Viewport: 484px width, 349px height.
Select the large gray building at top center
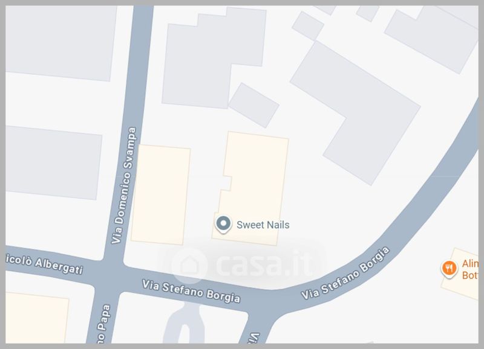[x=213, y=59]
